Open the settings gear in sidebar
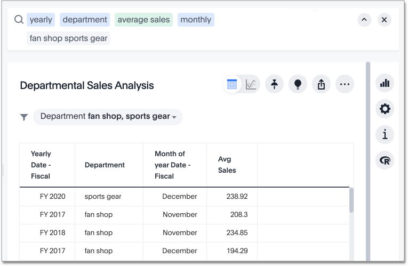Screen dimensions: 408x266 tap(385, 109)
